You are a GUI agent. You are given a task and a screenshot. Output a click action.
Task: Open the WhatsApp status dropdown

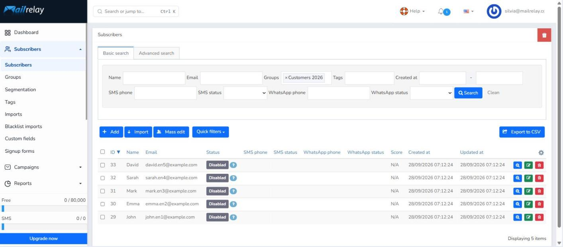point(432,93)
